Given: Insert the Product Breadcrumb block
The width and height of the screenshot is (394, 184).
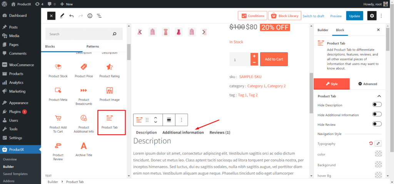Looking at the screenshot, I should point(83,96).
